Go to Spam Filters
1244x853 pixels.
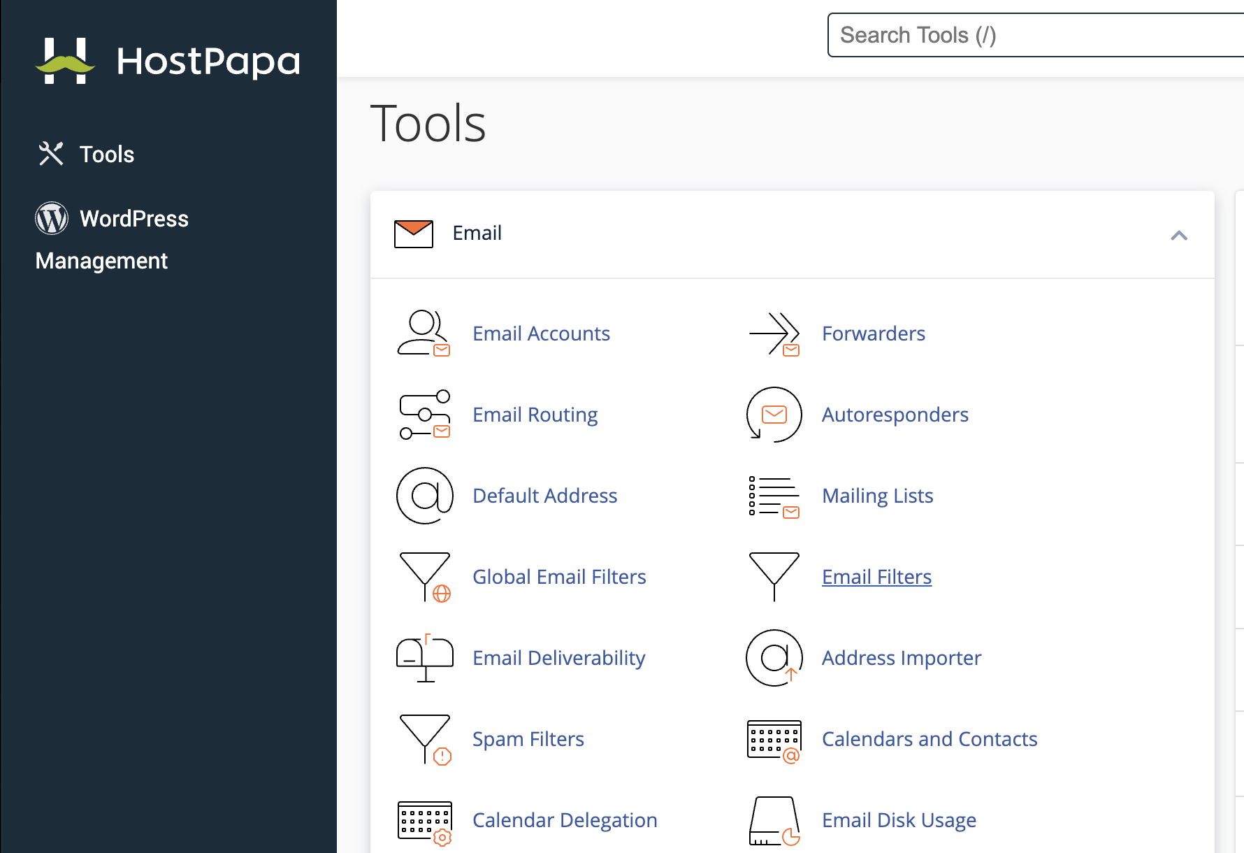click(x=528, y=739)
